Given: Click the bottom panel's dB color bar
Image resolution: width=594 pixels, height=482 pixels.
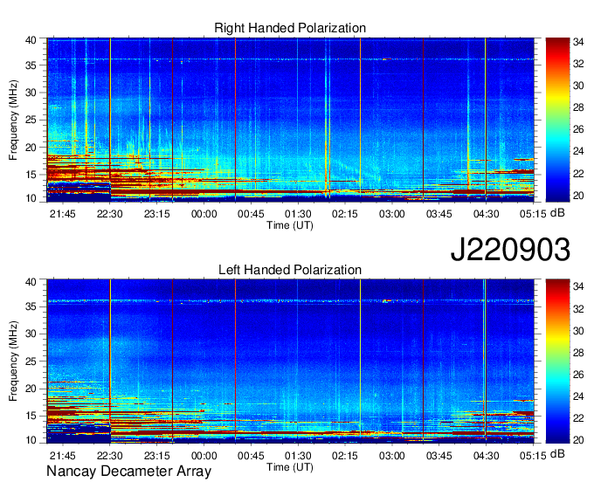Looking at the screenshot, I should coord(557,361).
